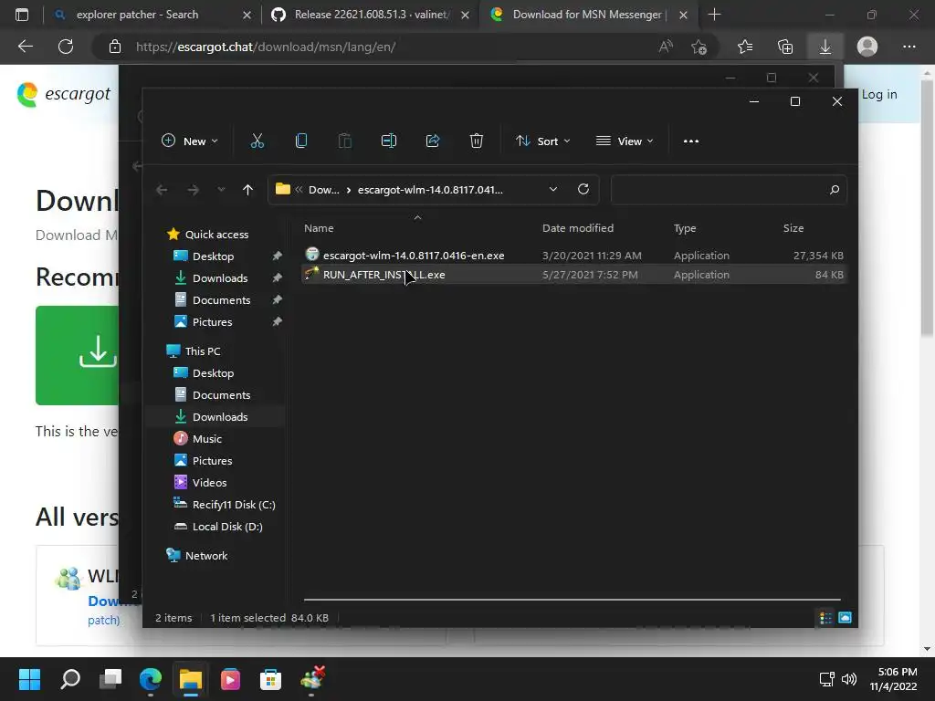Click the Explorer back navigation arrow
935x701 pixels.
pos(162,190)
